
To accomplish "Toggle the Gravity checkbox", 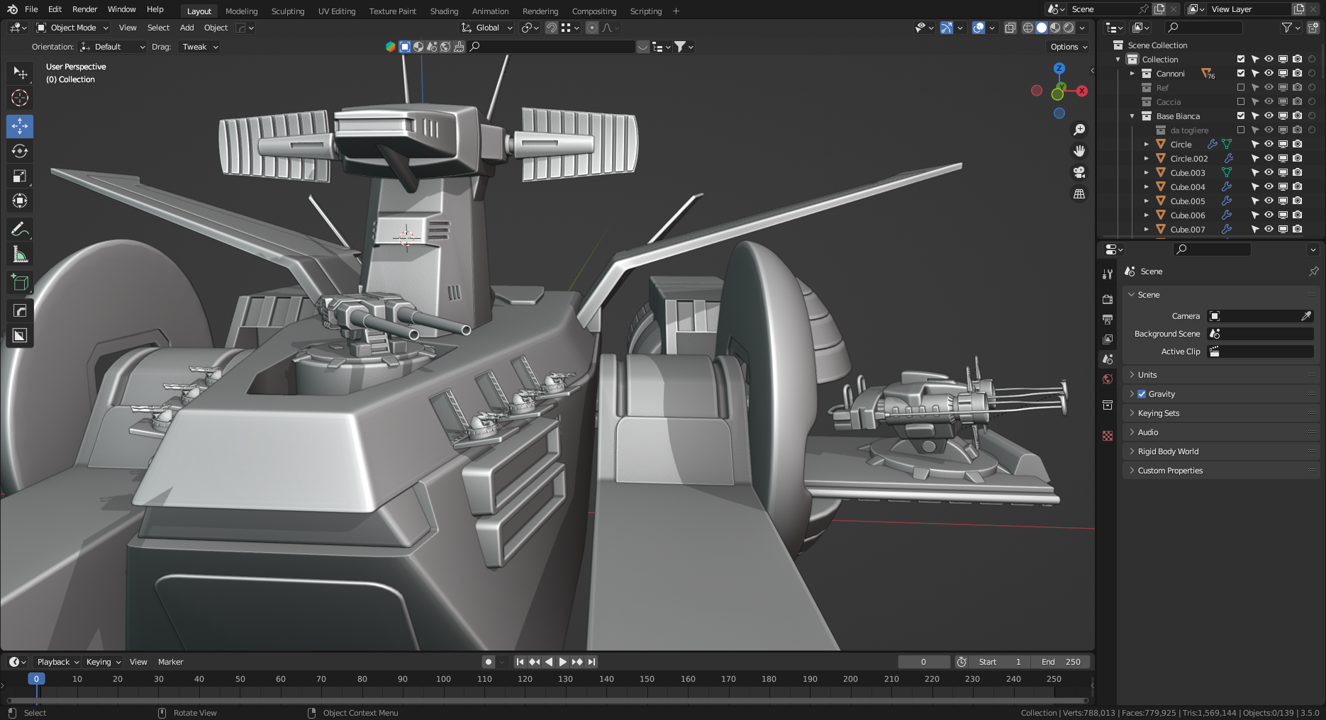I will click(x=1142, y=394).
